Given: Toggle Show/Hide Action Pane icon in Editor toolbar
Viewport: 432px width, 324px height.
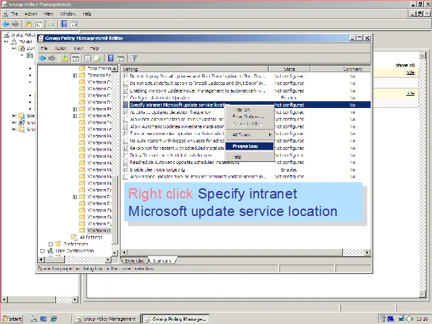Looking at the screenshot, I should (x=121, y=59).
